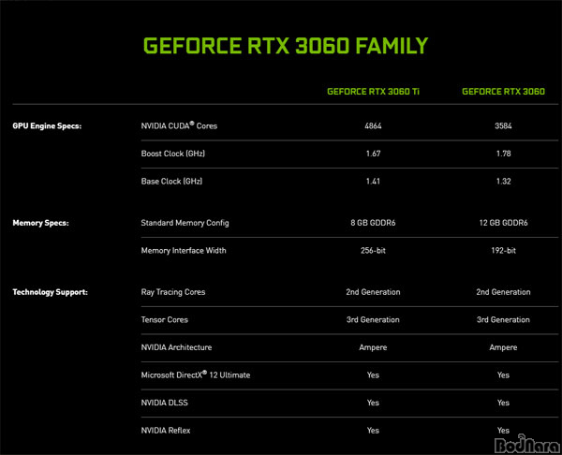
Task: Click the 1.78 boost clock value
Action: pos(504,154)
